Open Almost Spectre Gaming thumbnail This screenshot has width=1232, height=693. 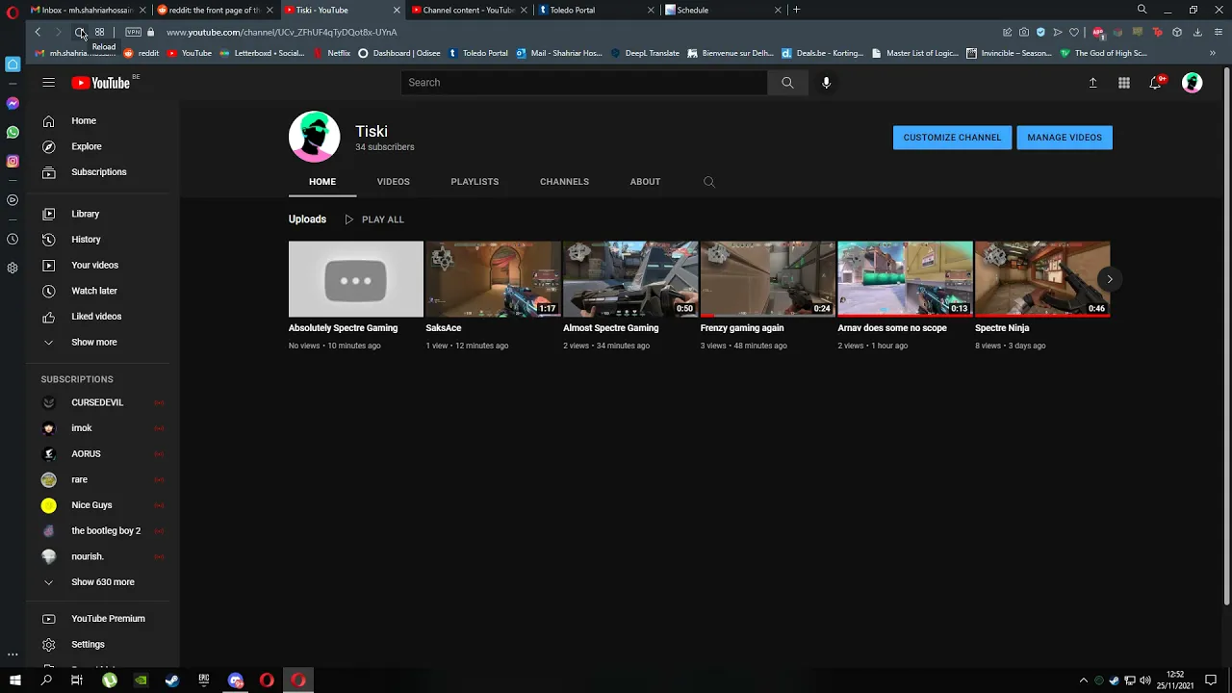click(x=630, y=279)
